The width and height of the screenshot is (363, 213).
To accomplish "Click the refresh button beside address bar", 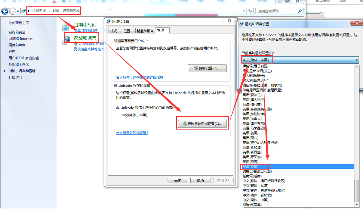I will pos(250,11).
